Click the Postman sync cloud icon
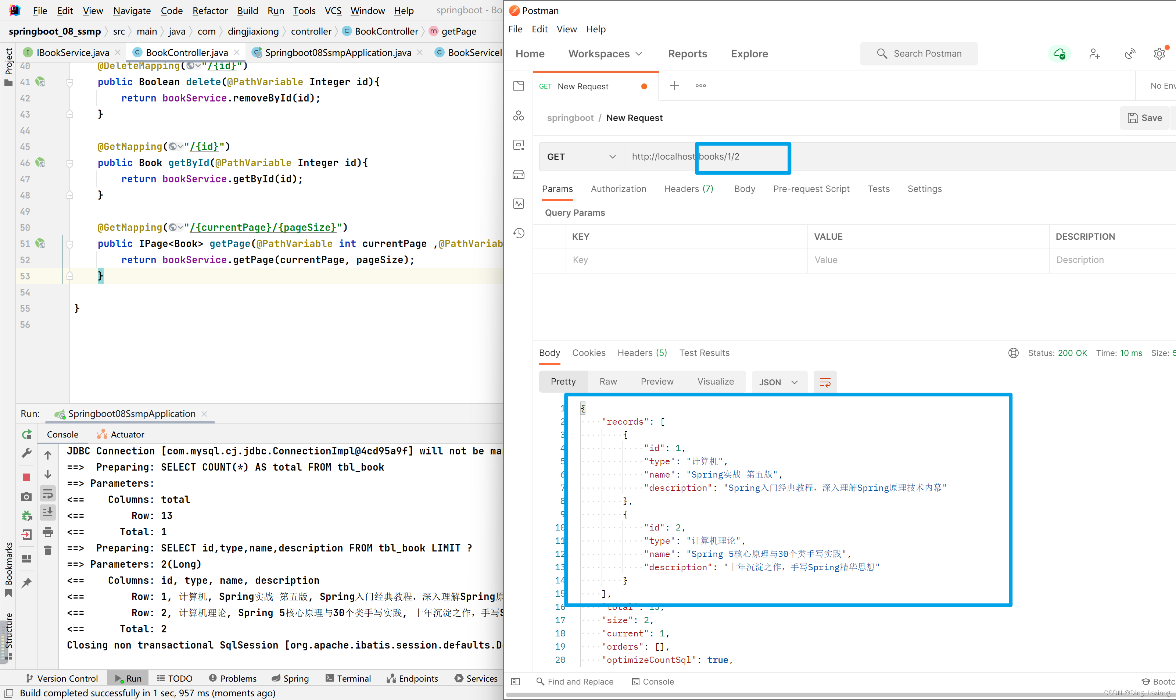This screenshot has width=1176, height=700. (x=1059, y=54)
